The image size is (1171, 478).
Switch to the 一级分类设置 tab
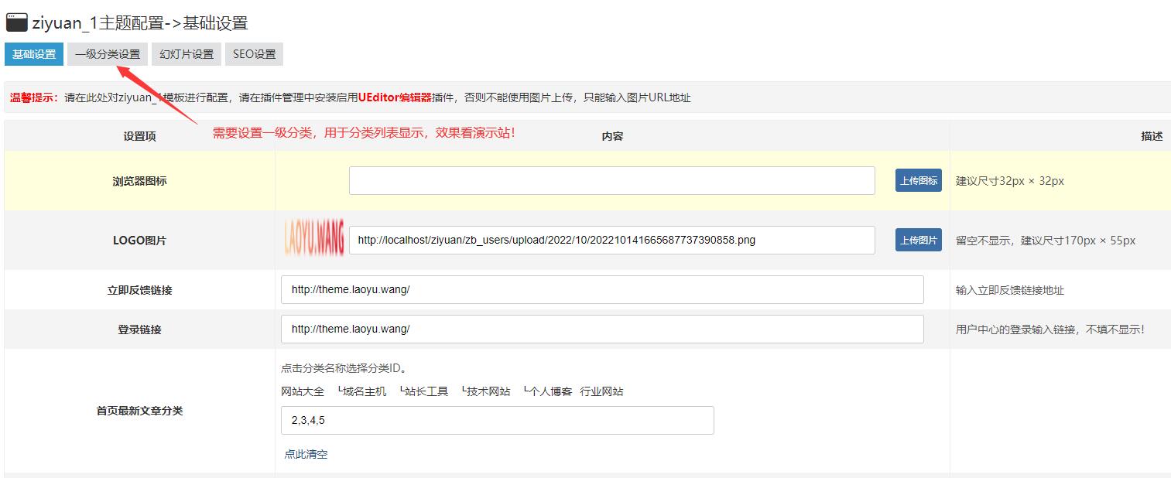[x=108, y=54]
